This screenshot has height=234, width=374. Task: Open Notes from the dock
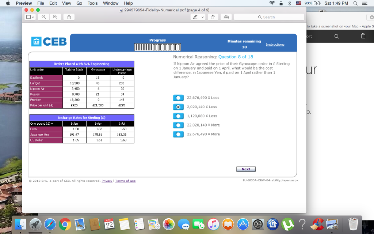(124, 224)
